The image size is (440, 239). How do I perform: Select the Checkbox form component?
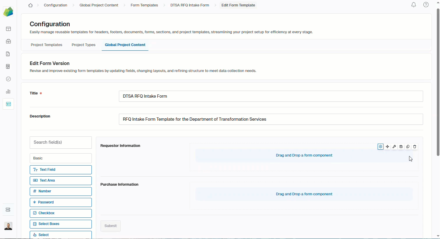point(61,213)
